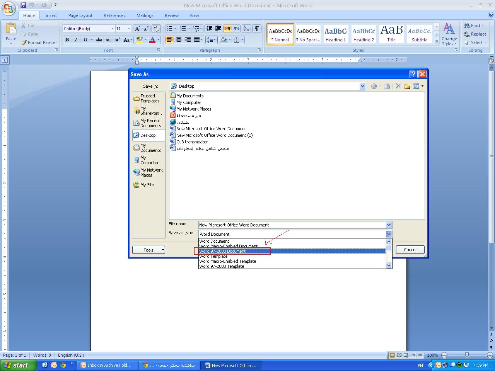Click Grow Font icon
The width and height of the screenshot is (495, 371).
click(137, 29)
